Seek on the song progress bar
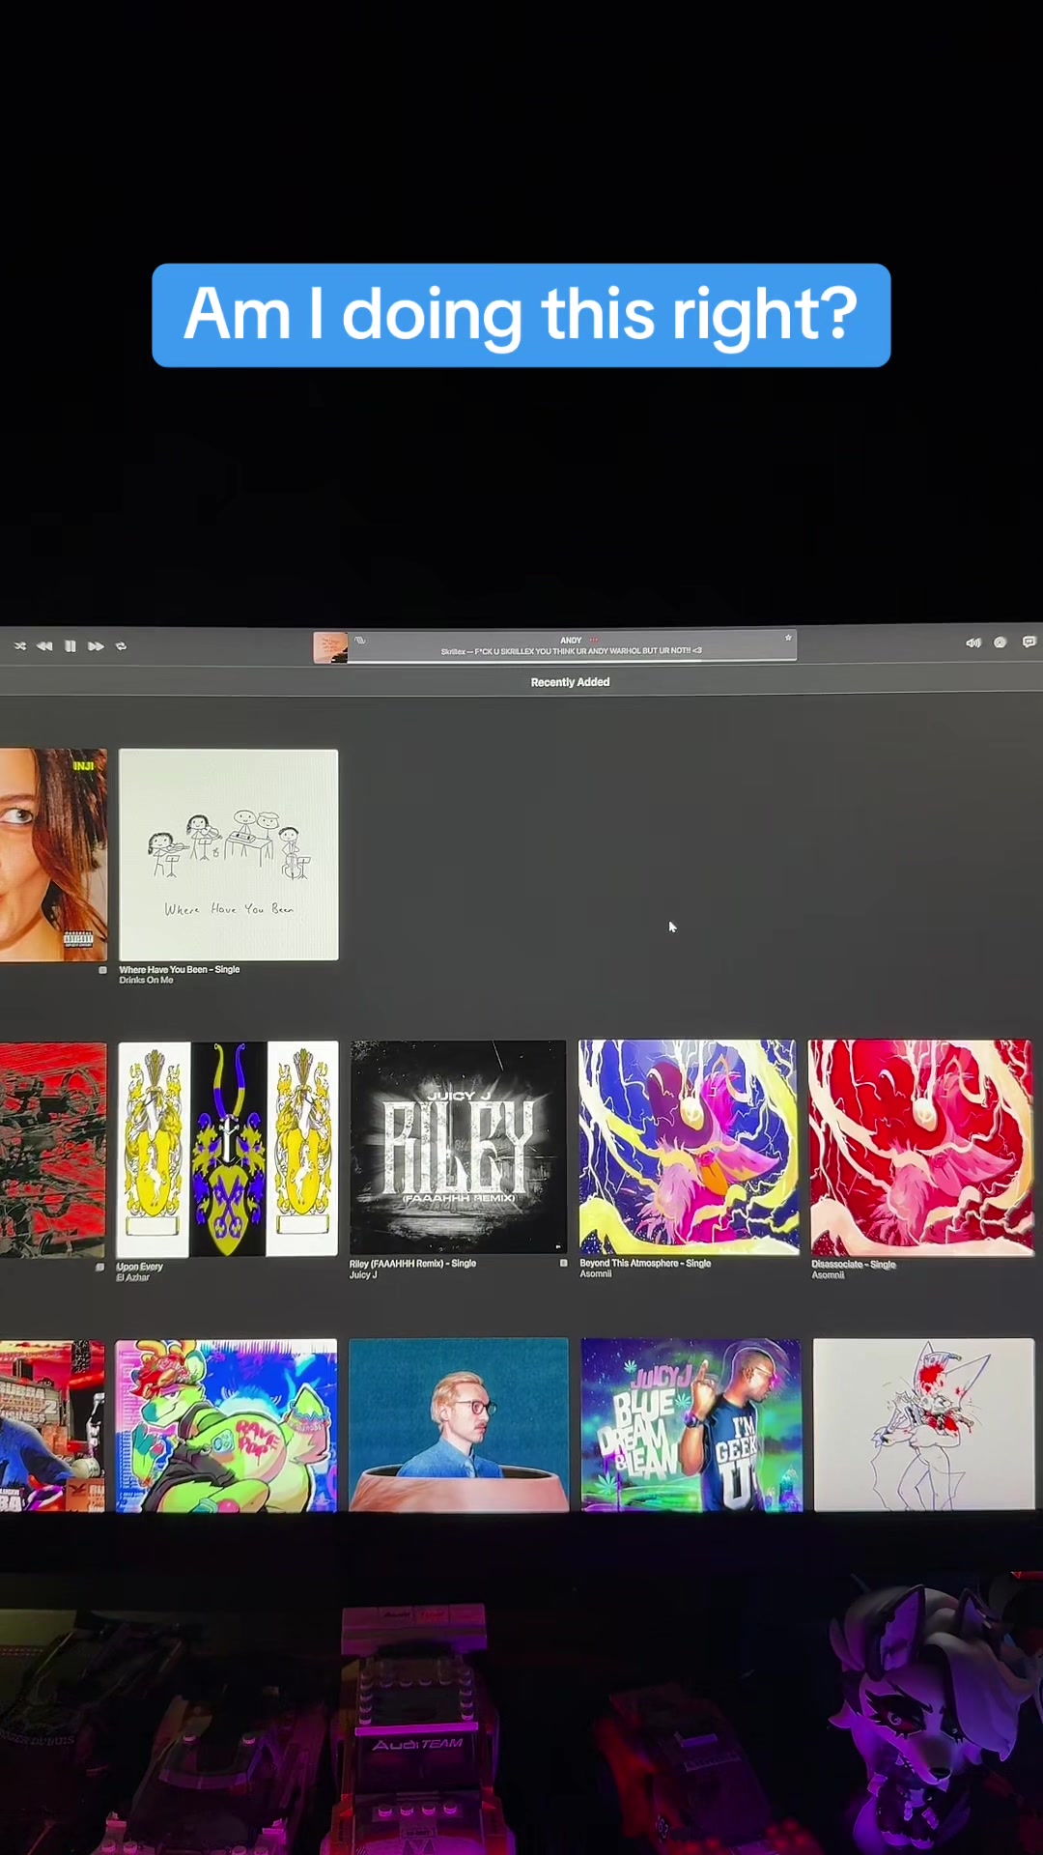Screen dimensions: 1043x1855 point(572,660)
